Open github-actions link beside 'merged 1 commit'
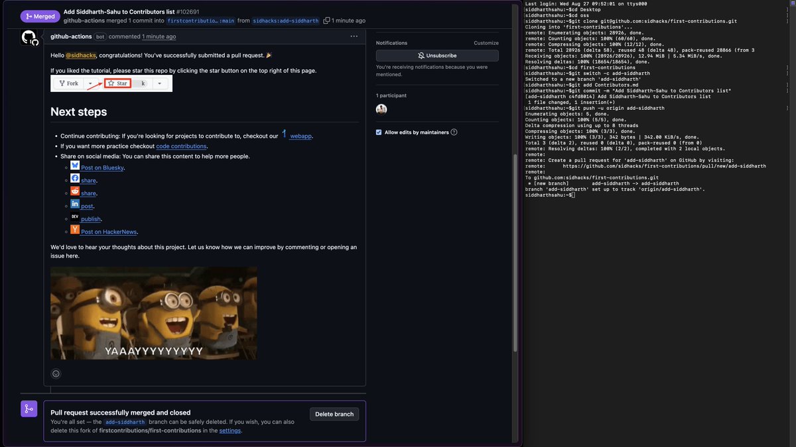Screen dimensions: 796x447 click(x=84, y=21)
